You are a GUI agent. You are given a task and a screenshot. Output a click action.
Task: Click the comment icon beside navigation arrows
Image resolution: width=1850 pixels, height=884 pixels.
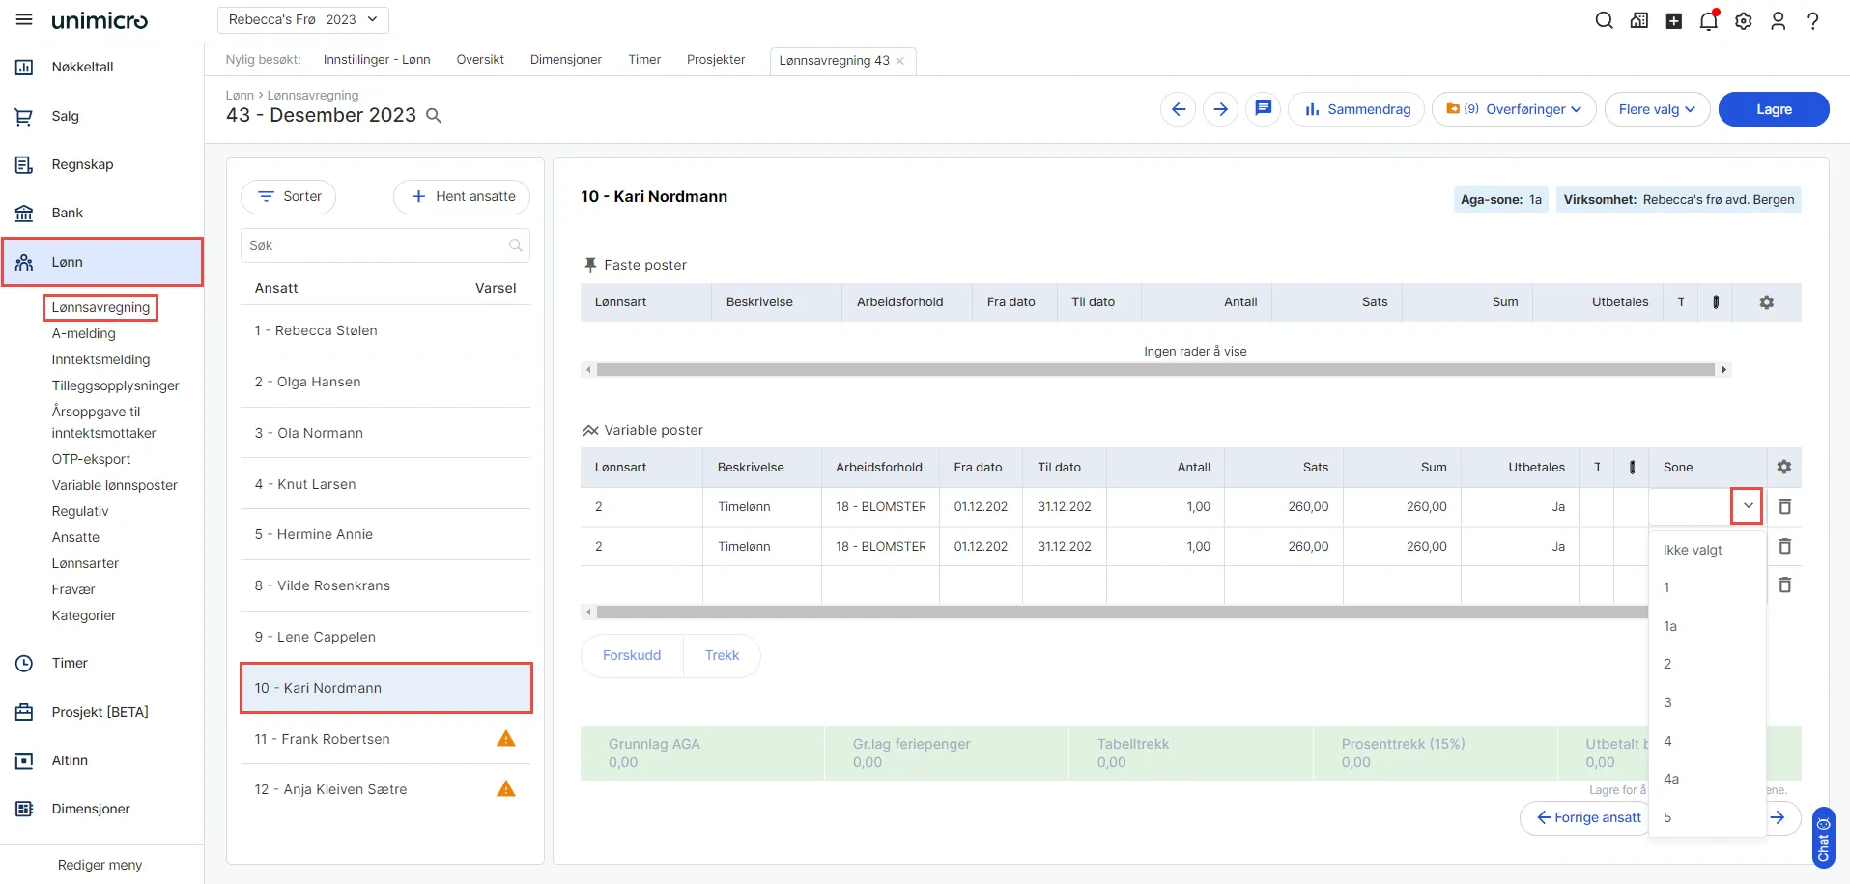pos(1263,109)
